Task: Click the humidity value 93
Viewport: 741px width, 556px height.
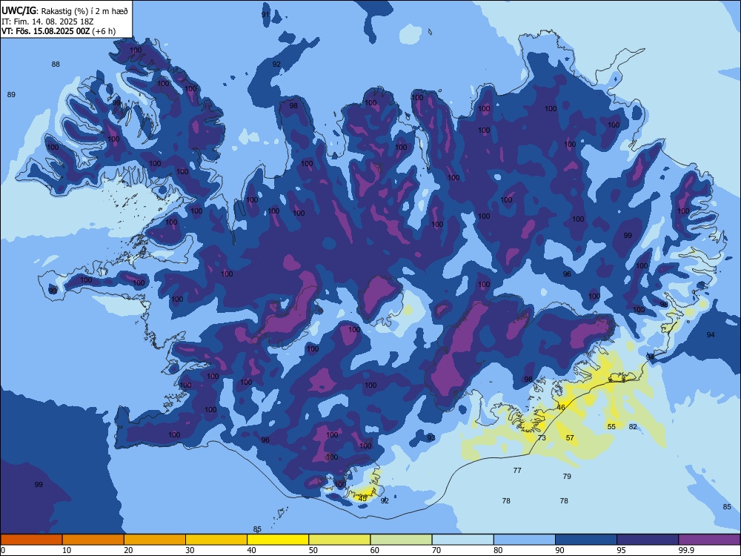Action: [x=431, y=438]
